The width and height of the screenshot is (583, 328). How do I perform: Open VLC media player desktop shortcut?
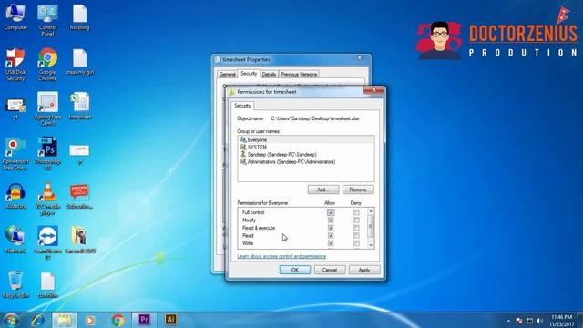[47, 199]
